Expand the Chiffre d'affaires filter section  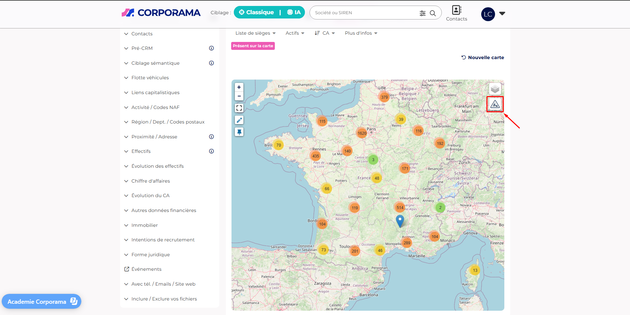150,181
